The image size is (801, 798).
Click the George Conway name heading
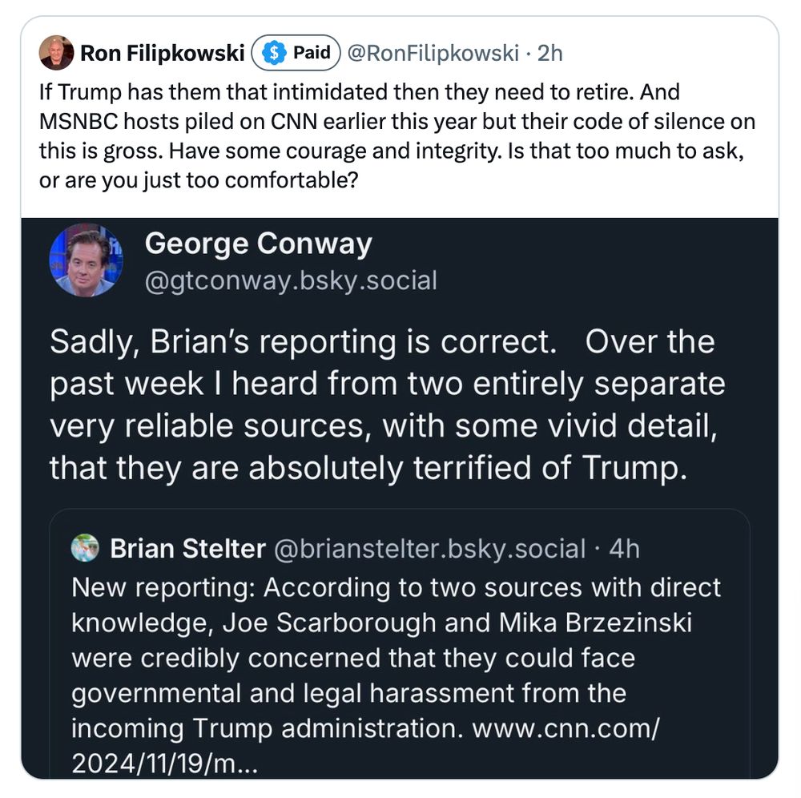point(258,244)
